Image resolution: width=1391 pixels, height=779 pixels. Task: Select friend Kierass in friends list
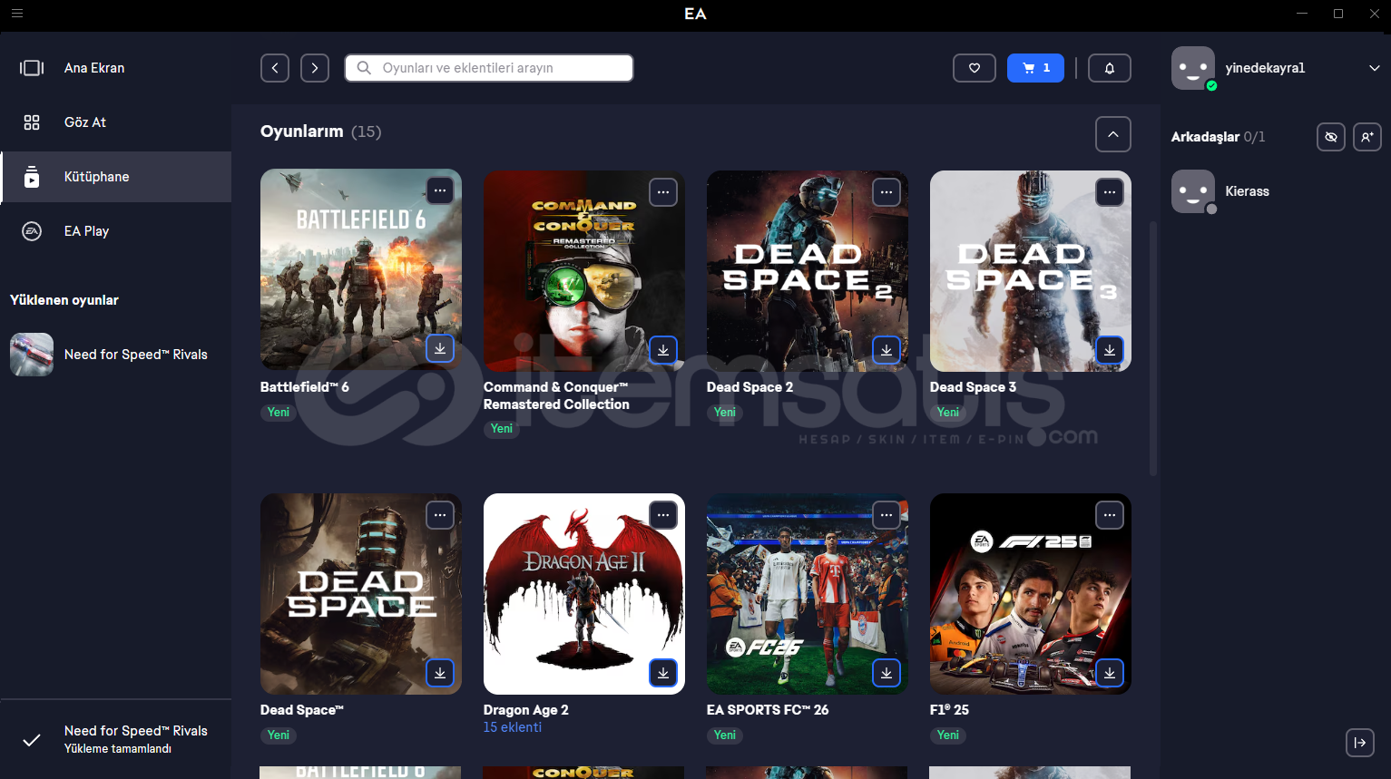click(1276, 191)
